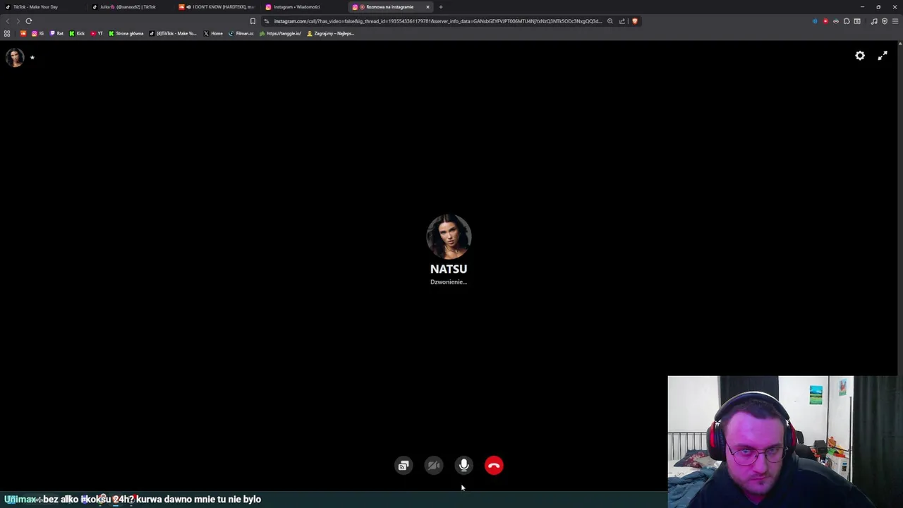The height and width of the screenshot is (508, 903).
Task: Go back in browser history
Action: coord(8,21)
